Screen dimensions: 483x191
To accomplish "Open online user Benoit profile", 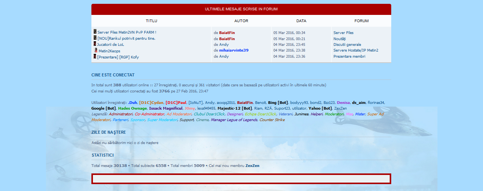I will click(260, 102).
